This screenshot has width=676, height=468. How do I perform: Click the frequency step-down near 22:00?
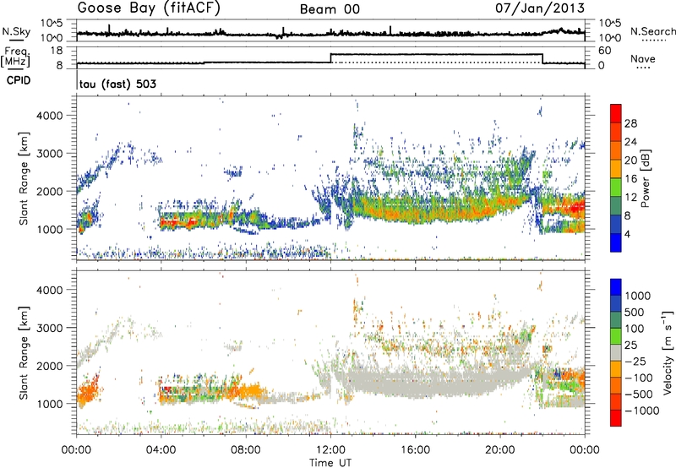tap(542, 58)
